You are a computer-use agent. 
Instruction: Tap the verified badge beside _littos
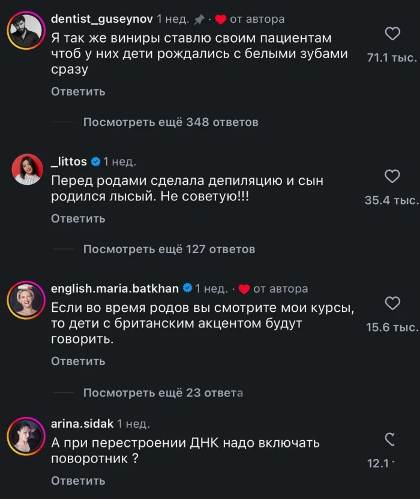(x=95, y=161)
